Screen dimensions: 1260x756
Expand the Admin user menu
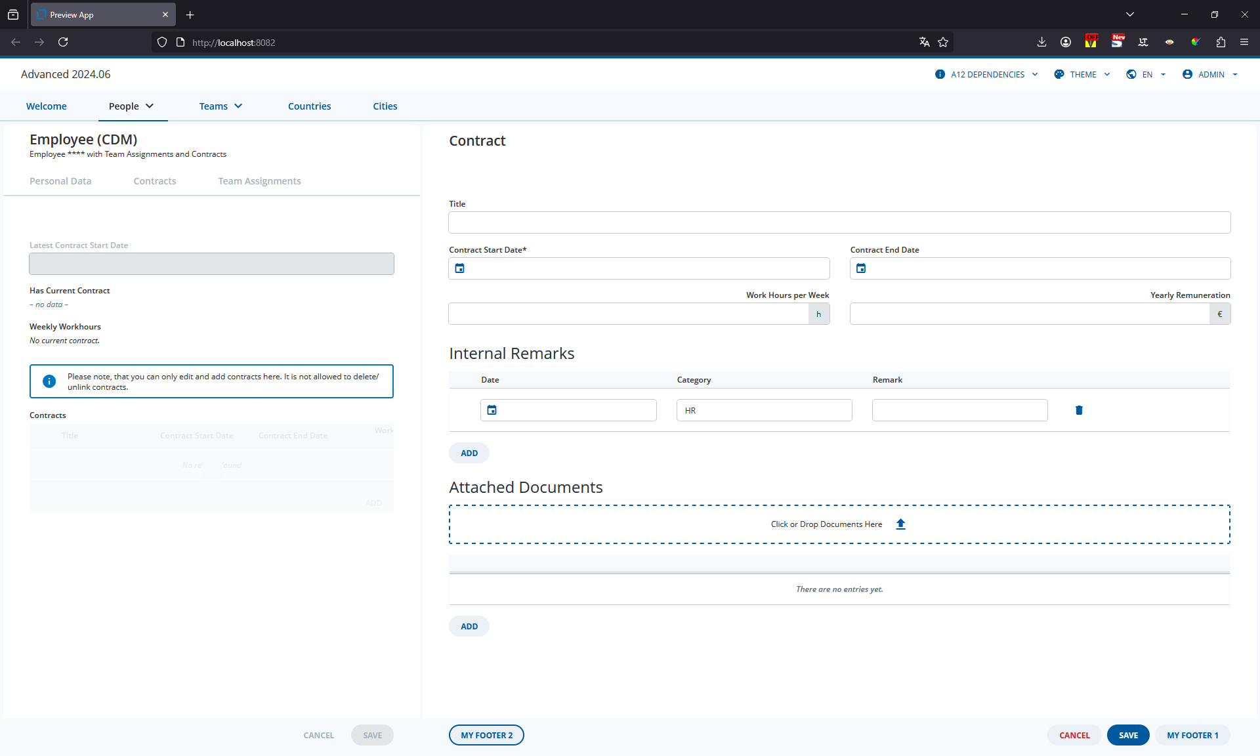1210,74
